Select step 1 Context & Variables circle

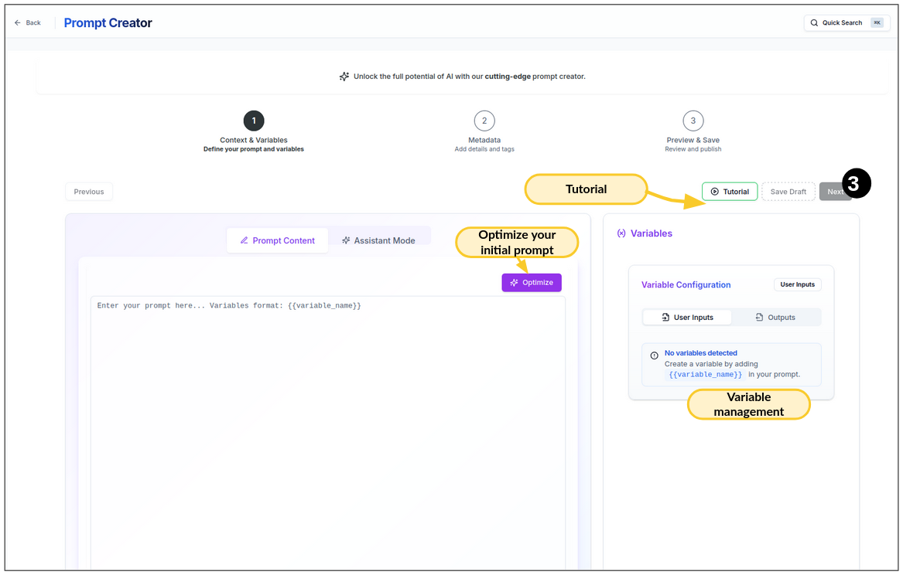pyautogui.click(x=253, y=121)
